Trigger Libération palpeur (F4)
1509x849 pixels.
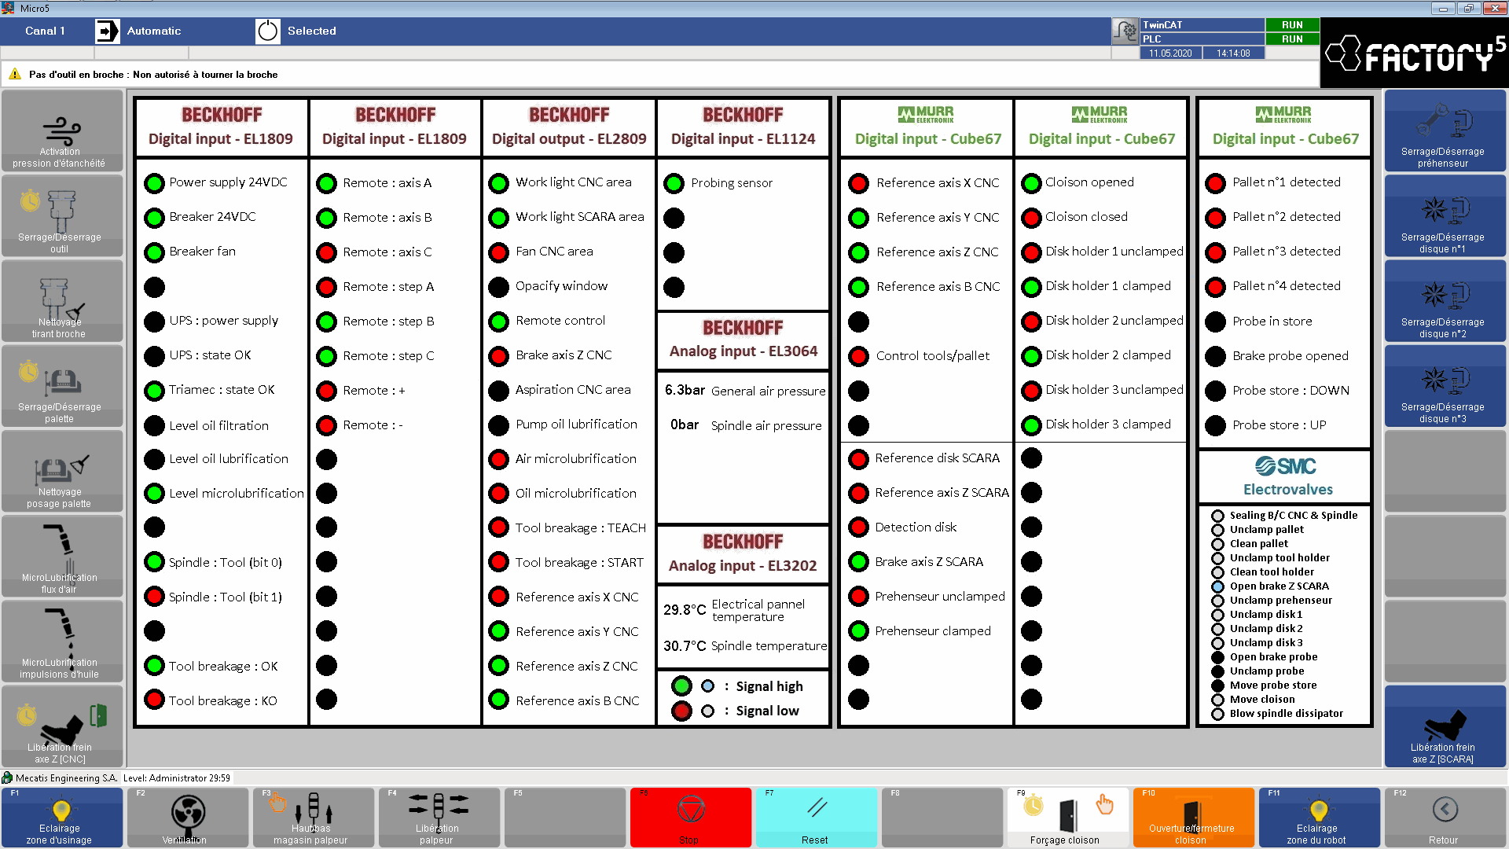[439, 818]
